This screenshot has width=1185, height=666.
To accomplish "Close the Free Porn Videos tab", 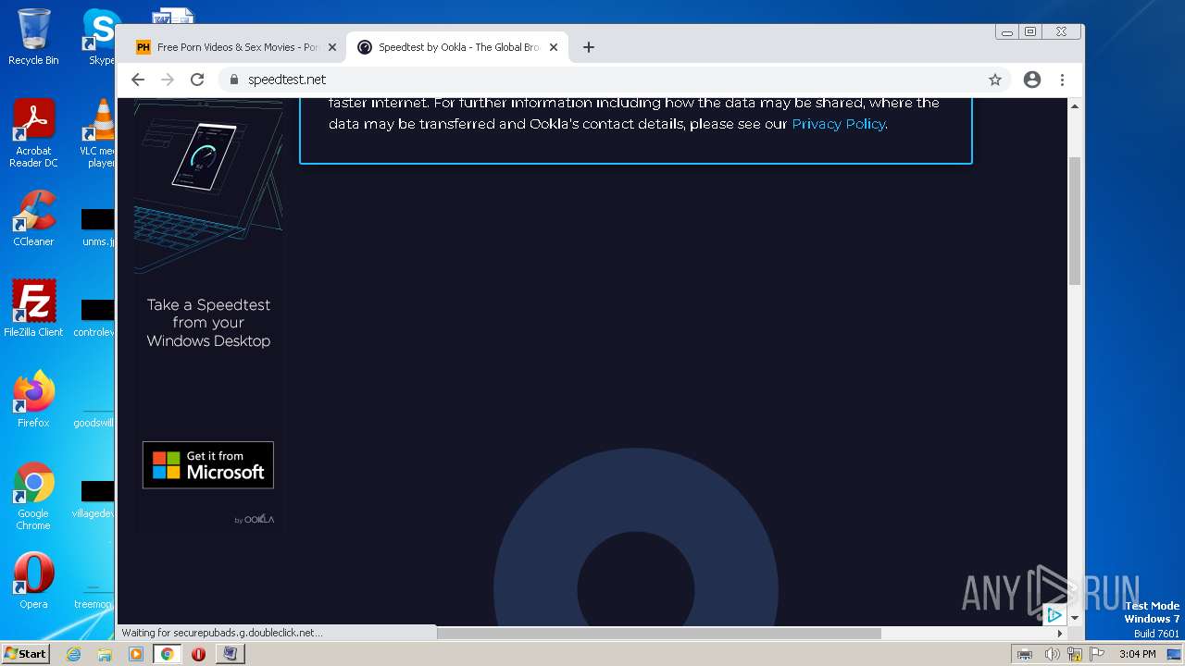I will pyautogui.click(x=332, y=47).
